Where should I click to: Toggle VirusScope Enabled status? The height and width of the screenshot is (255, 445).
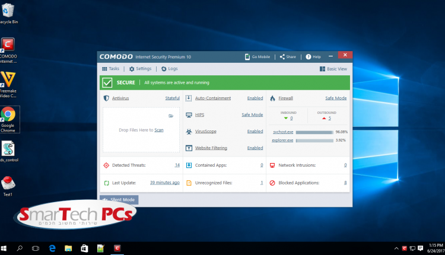(x=255, y=131)
